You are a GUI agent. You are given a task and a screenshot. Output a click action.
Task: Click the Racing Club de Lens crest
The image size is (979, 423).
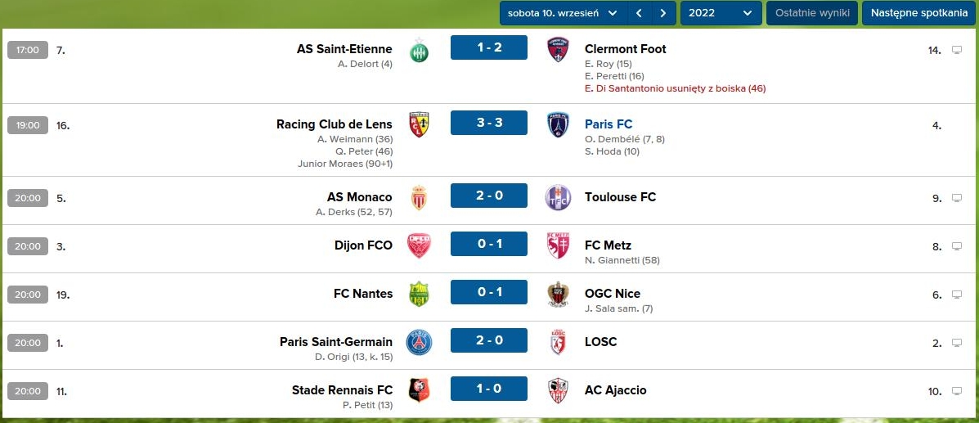click(419, 124)
